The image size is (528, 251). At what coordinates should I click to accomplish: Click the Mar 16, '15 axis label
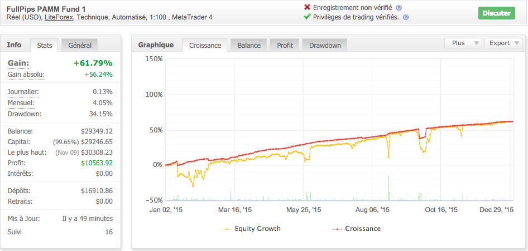[235, 210]
